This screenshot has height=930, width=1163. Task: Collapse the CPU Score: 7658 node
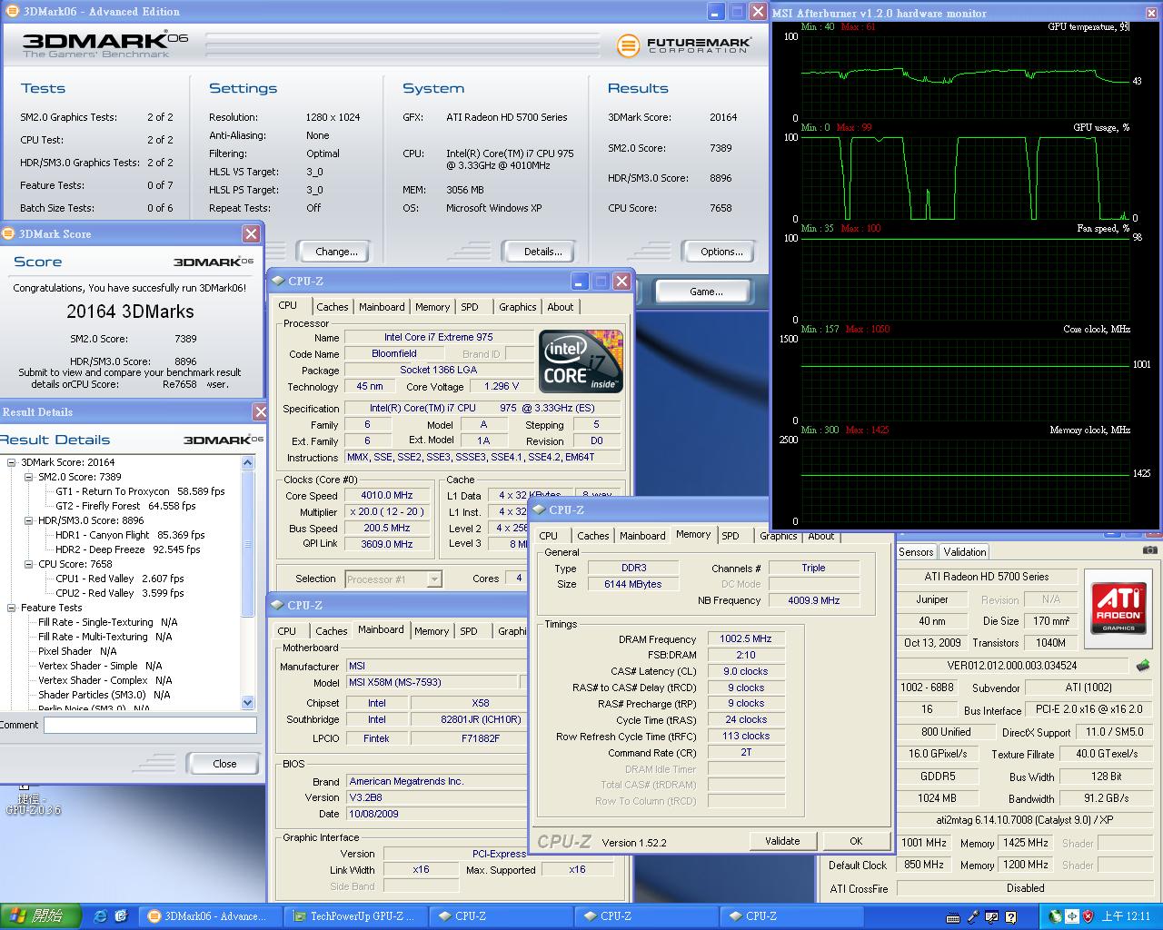(x=29, y=564)
